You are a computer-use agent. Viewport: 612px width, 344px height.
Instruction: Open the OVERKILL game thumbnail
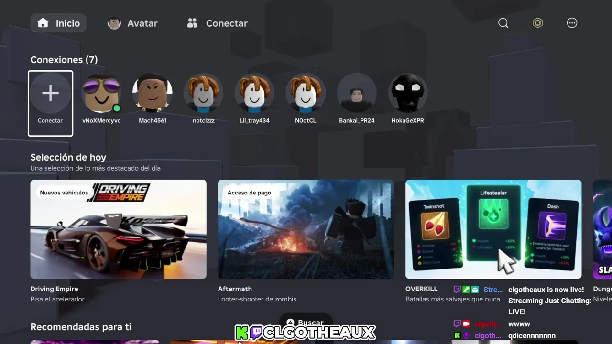(493, 229)
